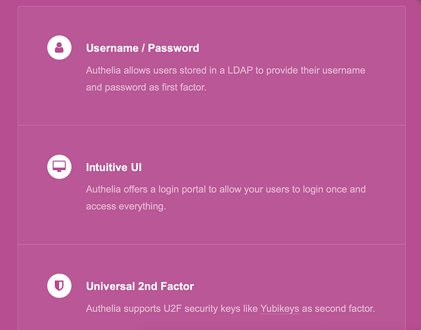Click the word Password in first heading

pyautogui.click(x=173, y=48)
